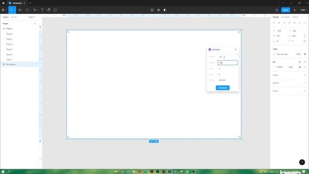309x174 pixels.
Task: Select the Frame tool
Action: tap(19, 10)
